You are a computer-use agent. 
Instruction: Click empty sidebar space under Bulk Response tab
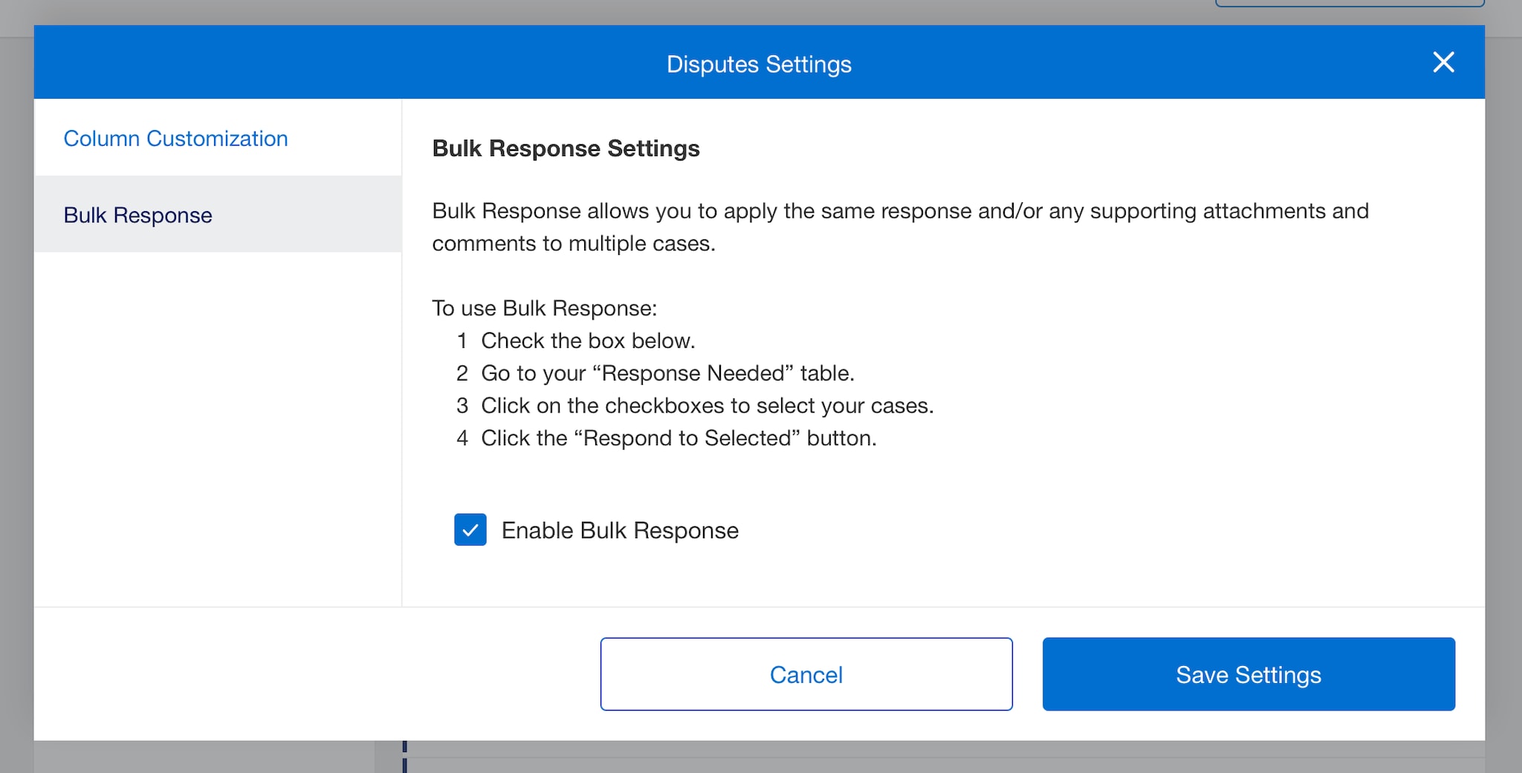click(x=217, y=424)
